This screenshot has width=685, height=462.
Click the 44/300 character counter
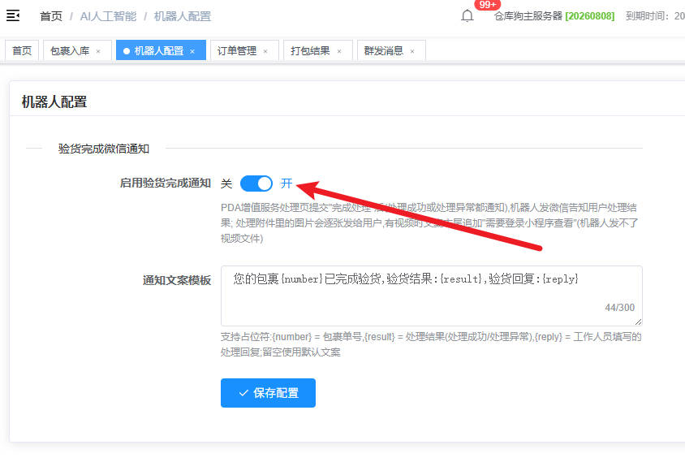tap(619, 308)
